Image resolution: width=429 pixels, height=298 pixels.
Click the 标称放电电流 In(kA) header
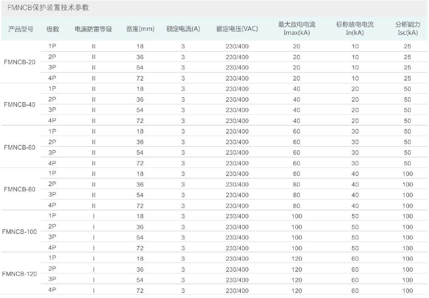tap(355, 28)
